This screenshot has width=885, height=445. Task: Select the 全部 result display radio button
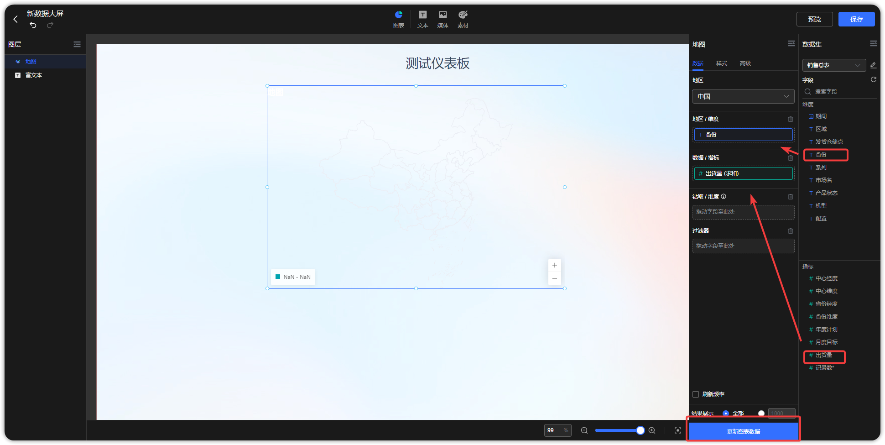coord(726,414)
